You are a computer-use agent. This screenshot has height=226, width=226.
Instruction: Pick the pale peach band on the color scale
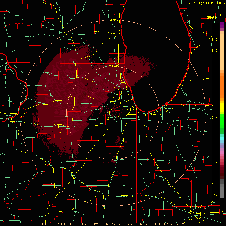click(222, 51)
